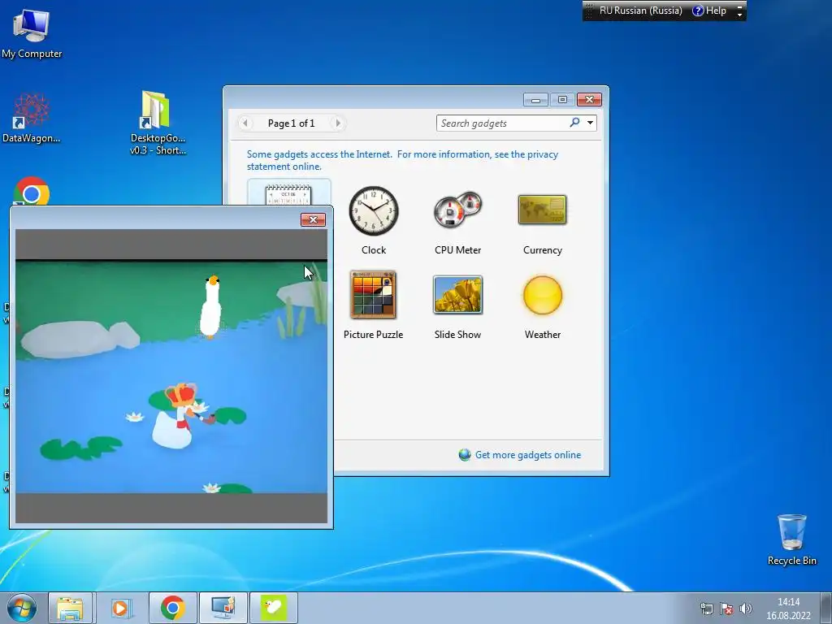The image size is (832, 624).
Task: Close the goose video window
Action: coord(313,219)
